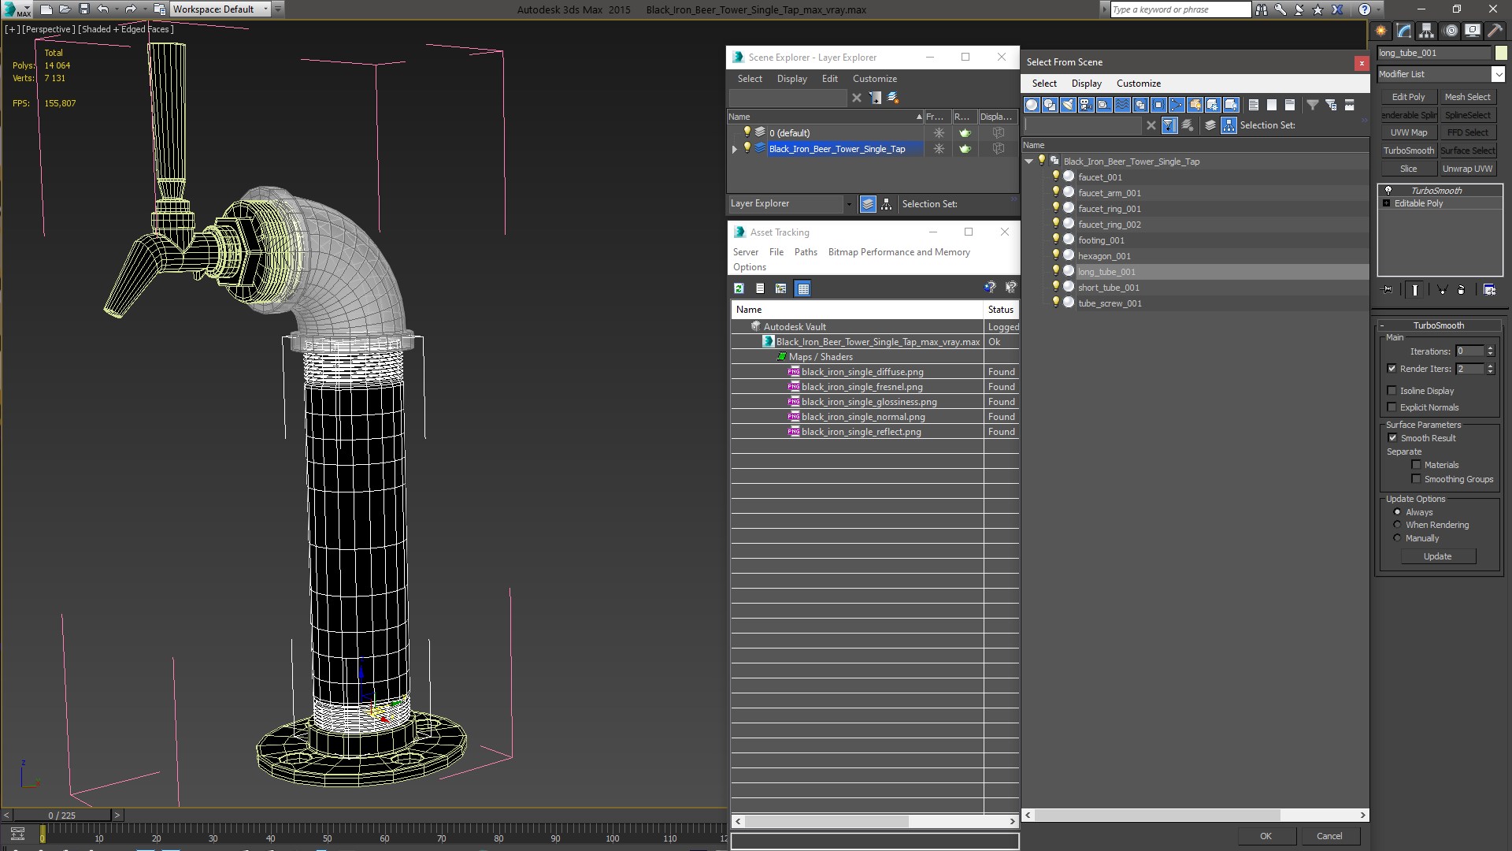Switch to Sort by Hierarchy icon in Select From Scene
The height and width of the screenshot is (851, 1512).
coord(1228,125)
